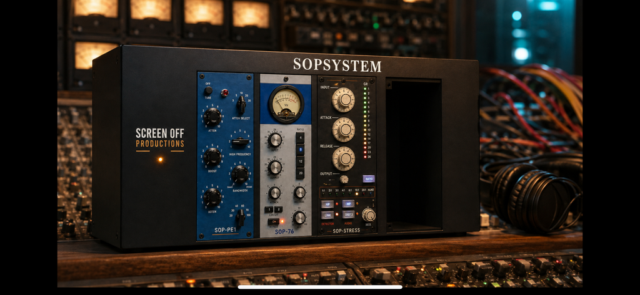Screen dimensions: 640x295
Task: Toggle the detector HP button on SOP-STRESS
Action: point(327,204)
